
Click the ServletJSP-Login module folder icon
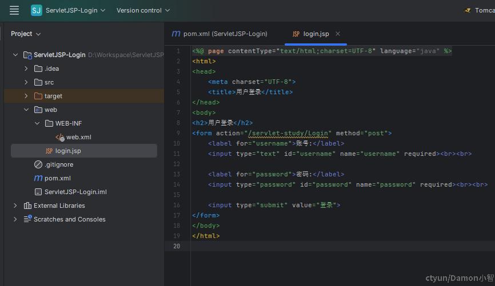click(x=27, y=55)
